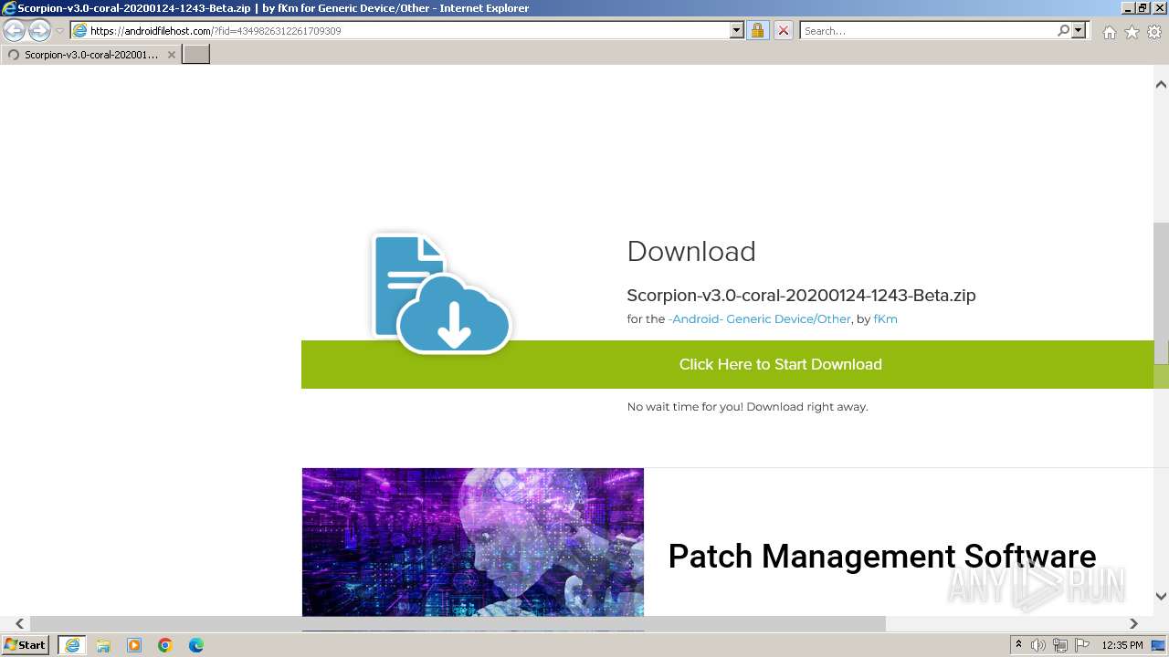Stop loading page with the red X
Viewport: 1169px width, 657px height.
[784, 31]
